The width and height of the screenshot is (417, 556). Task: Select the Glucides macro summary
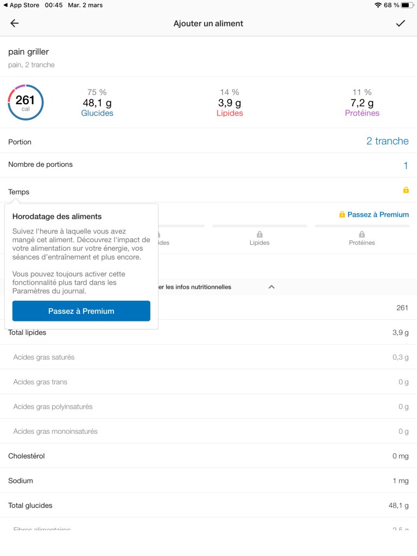[97, 103]
